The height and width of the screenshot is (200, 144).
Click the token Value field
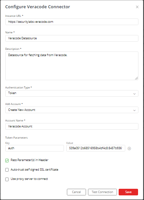tap(96, 148)
